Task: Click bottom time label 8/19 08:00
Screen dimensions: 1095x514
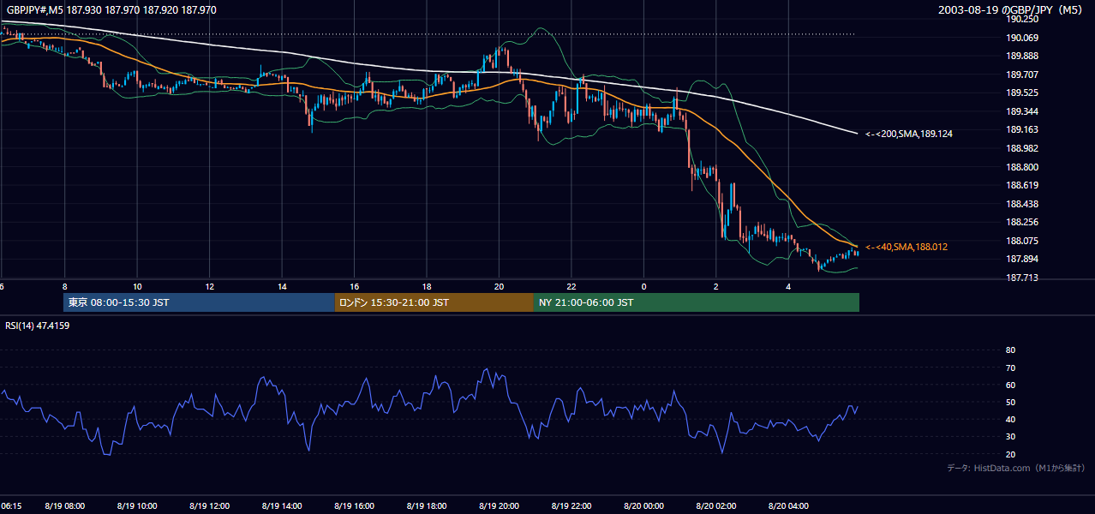Action: (65, 506)
